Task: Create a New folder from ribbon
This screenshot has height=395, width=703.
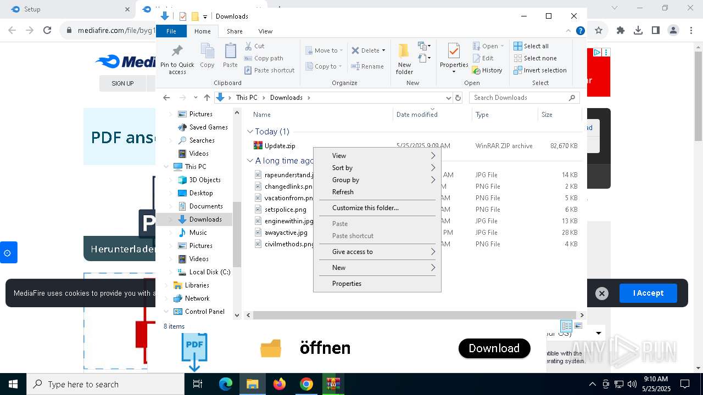Action: 404,59
